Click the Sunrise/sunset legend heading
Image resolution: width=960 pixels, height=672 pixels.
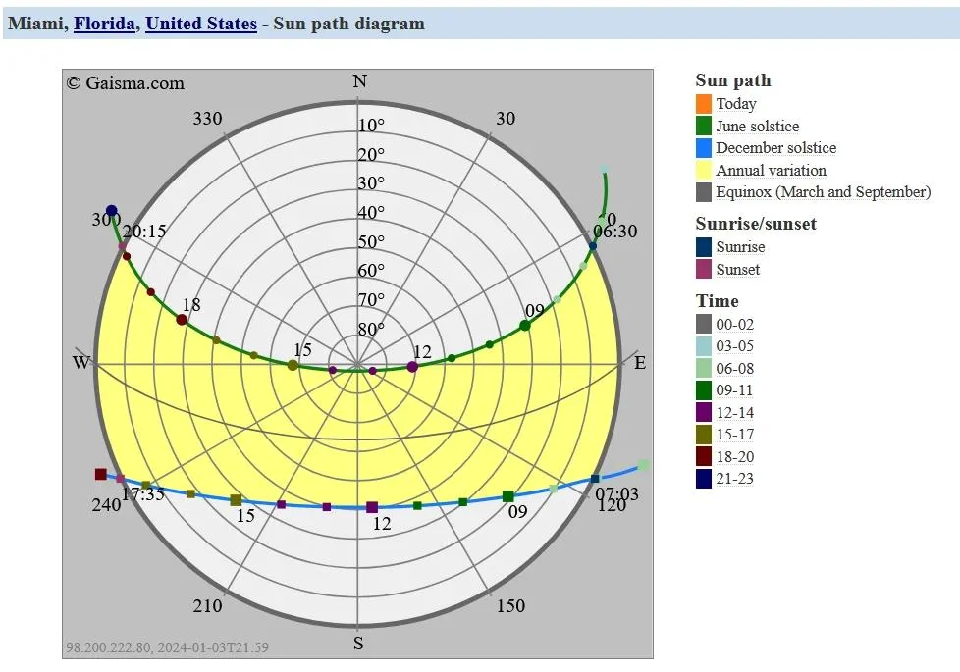(x=756, y=224)
